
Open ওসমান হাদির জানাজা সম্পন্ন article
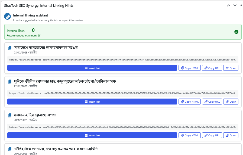click(x=231, y=135)
